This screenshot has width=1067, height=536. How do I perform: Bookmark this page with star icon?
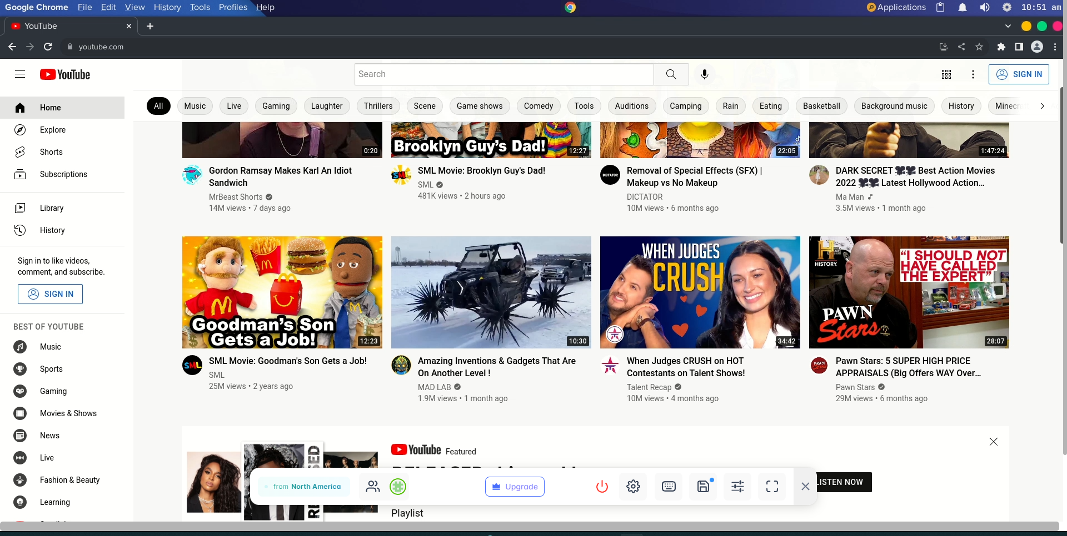[x=979, y=47]
